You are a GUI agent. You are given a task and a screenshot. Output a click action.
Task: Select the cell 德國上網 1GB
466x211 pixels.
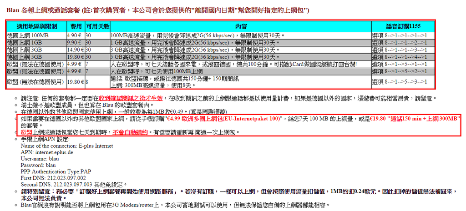pos(36,42)
